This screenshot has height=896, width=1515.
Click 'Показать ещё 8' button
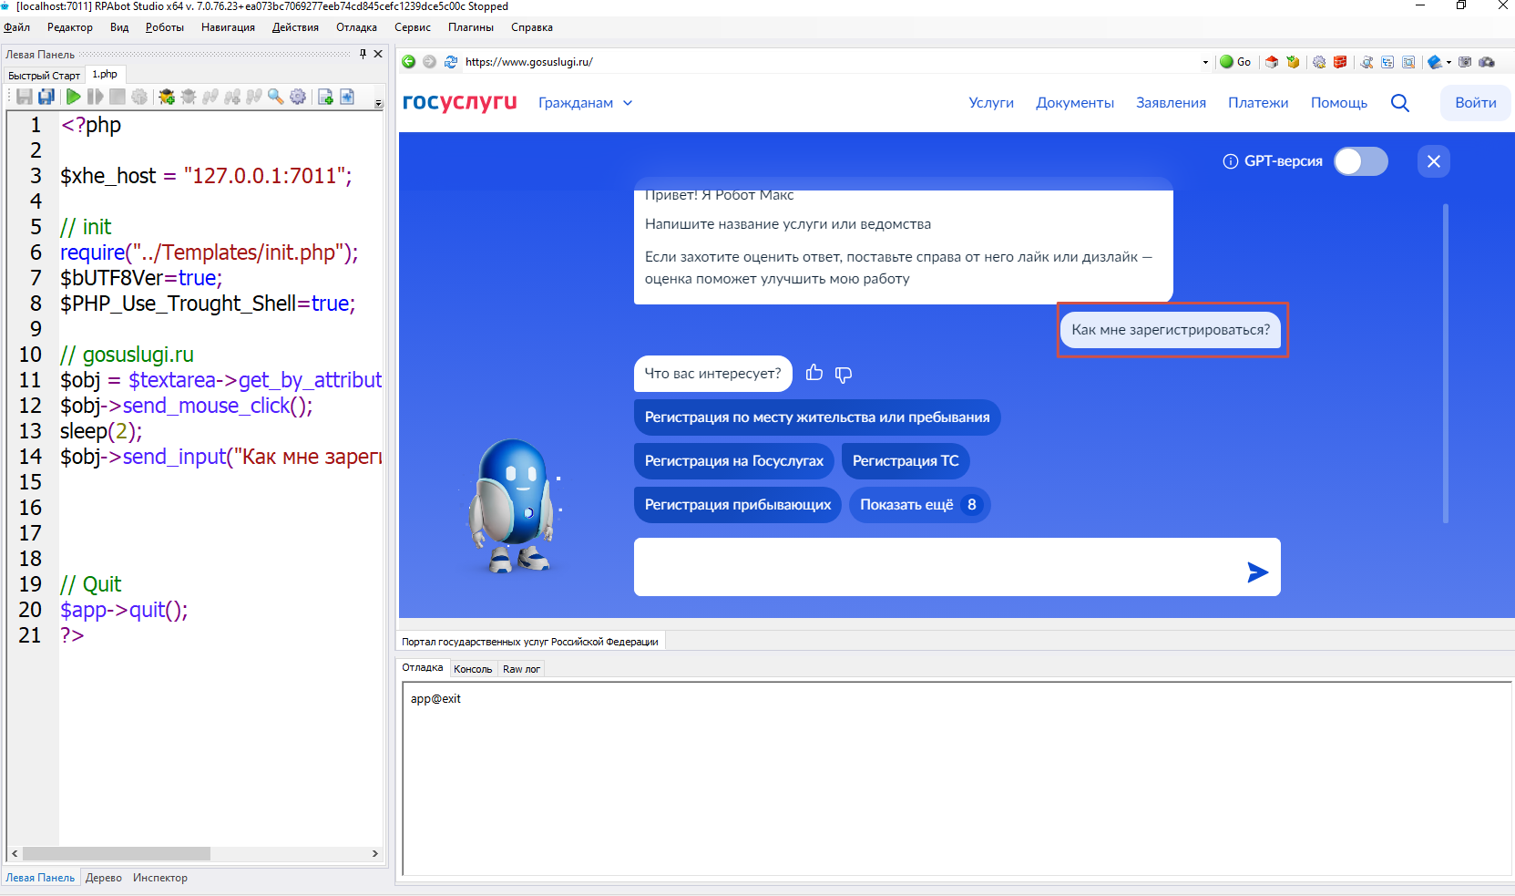[920, 505]
